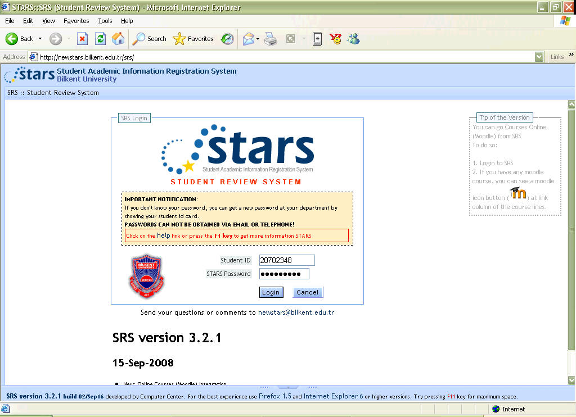
Task: Stop page loading with red X icon
Action: point(82,39)
